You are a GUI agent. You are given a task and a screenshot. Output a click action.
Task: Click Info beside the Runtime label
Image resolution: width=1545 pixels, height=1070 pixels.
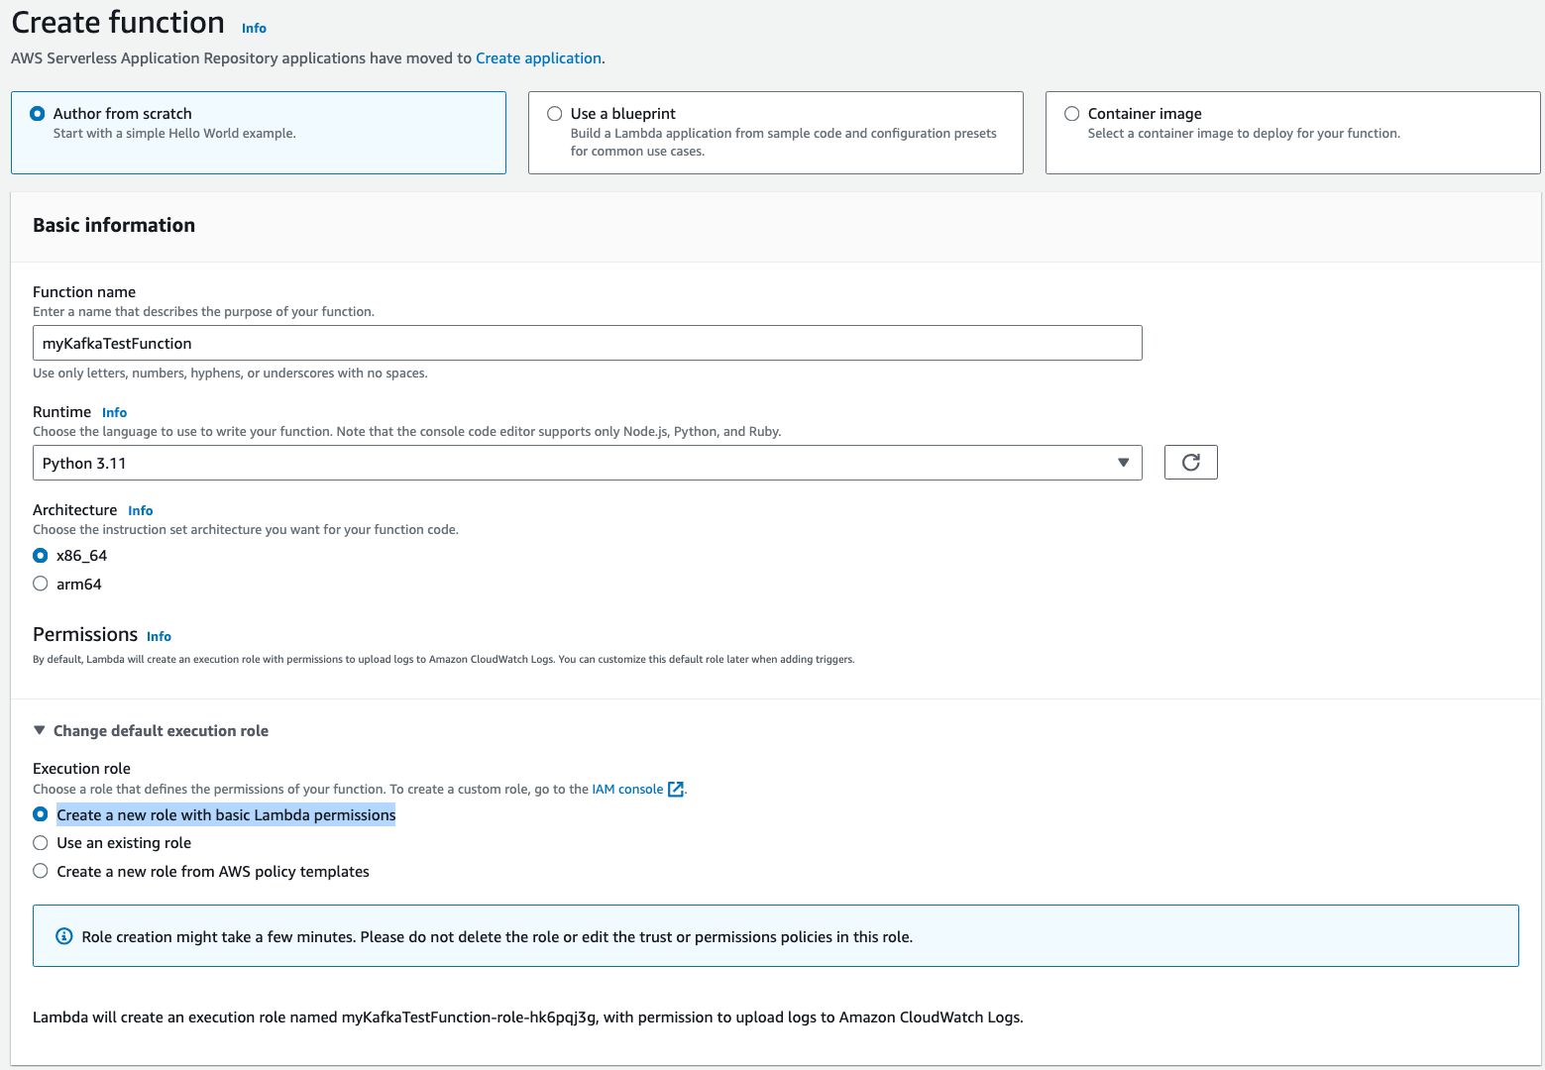point(114,412)
